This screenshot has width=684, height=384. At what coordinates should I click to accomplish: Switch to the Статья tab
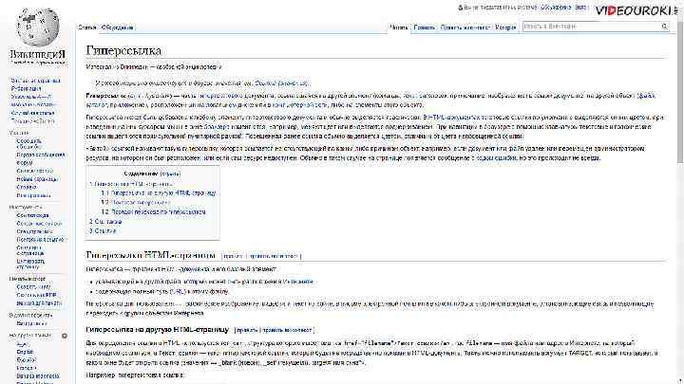tap(86, 27)
